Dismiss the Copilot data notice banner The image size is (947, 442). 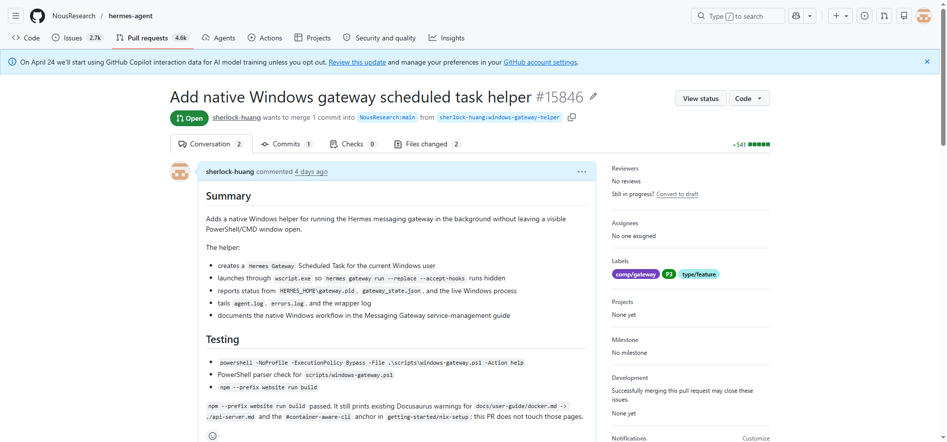(927, 62)
